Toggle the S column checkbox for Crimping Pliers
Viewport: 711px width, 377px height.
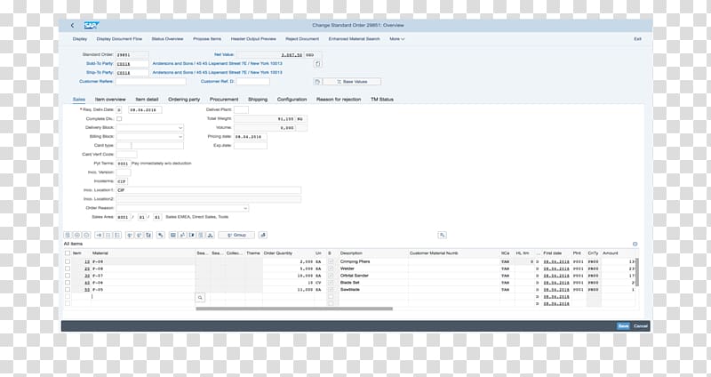click(x=331, y=261)
